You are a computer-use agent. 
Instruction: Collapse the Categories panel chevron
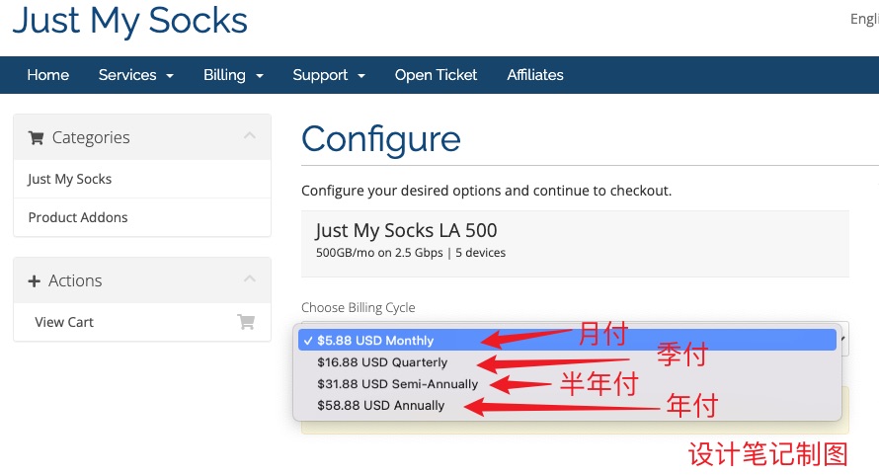click(x=249, y=136)
